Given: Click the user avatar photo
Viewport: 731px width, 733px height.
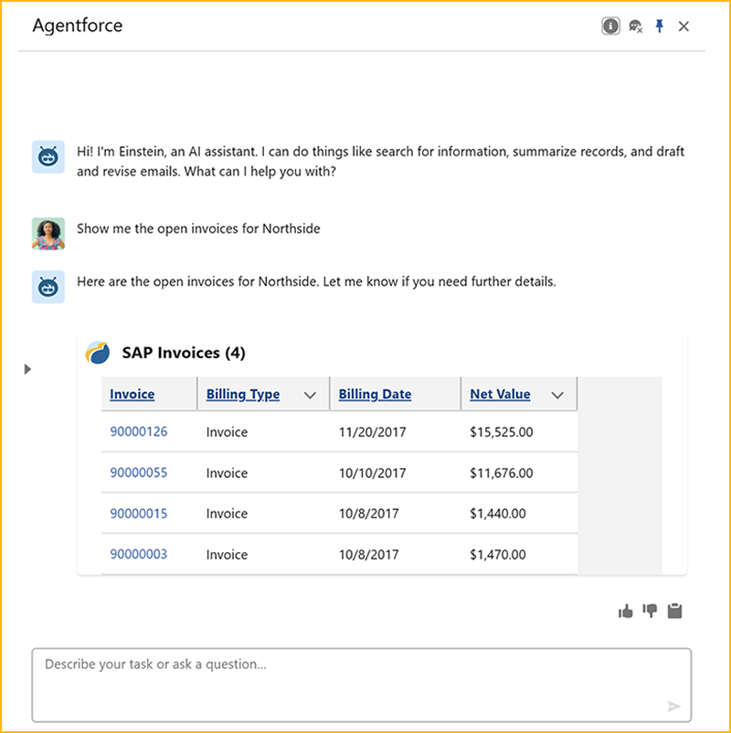Looking at the screenshot, I should pos(48,233).
